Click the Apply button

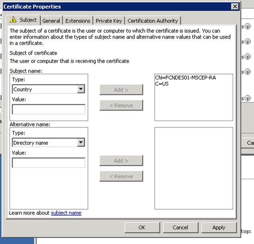[x=219, y=227]
